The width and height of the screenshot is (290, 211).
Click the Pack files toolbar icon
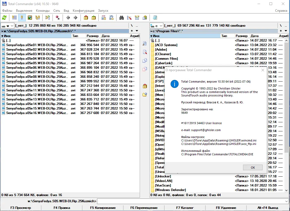(86, 18)
